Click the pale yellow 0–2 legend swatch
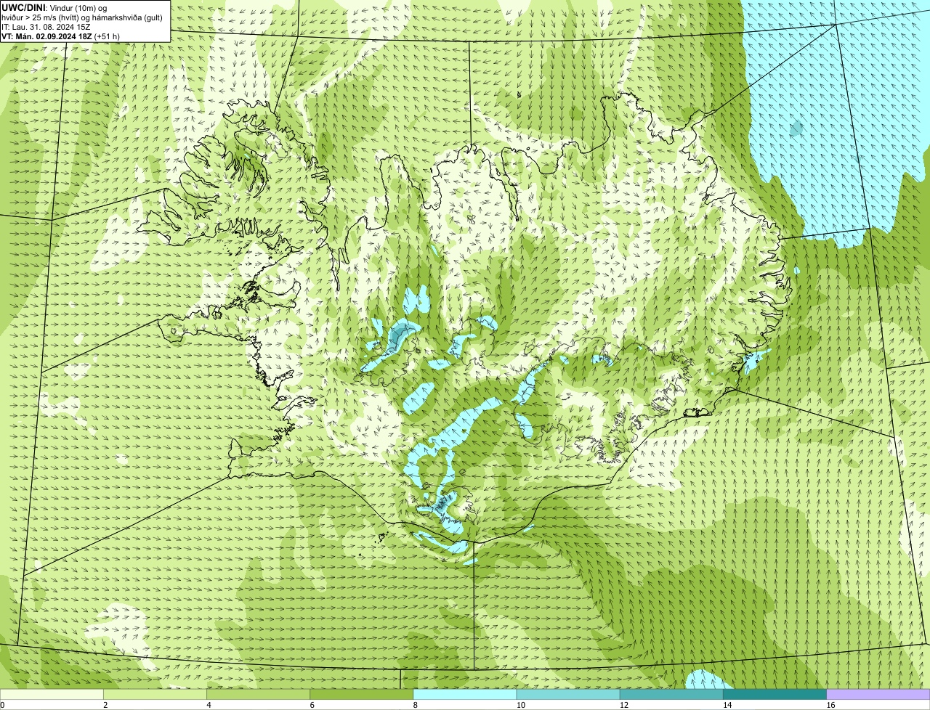This screenshot has width=930, height=710. [x=52, y=694]
